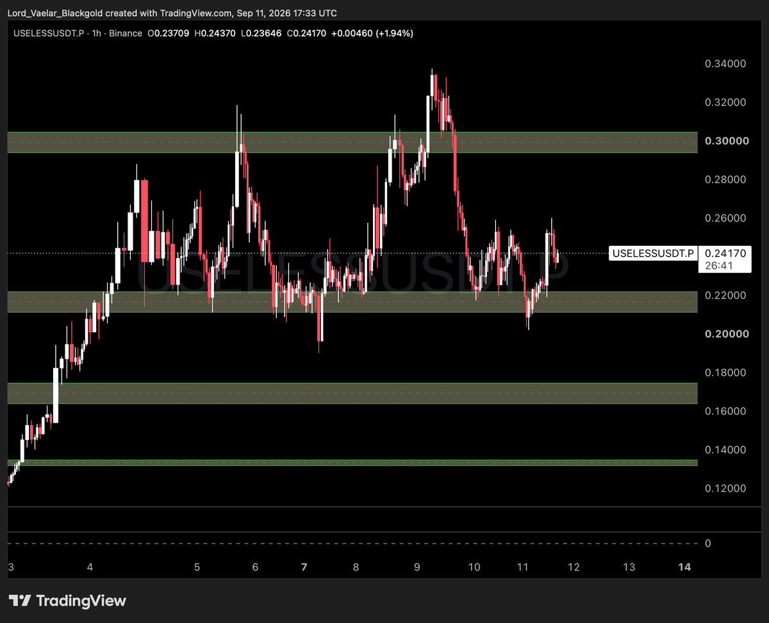This screenshot has width=769, height=623.
Task: Click bold date label 7 on the time axis
Action: click(x=304, y=567)
